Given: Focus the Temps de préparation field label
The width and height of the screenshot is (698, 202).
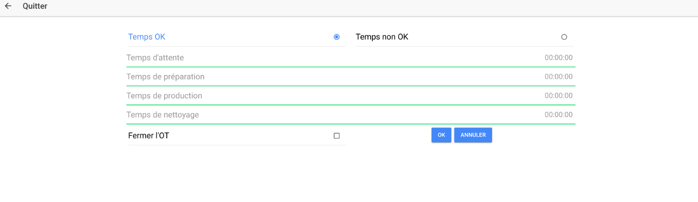Looking at the screenshot, I should (165, 77).
